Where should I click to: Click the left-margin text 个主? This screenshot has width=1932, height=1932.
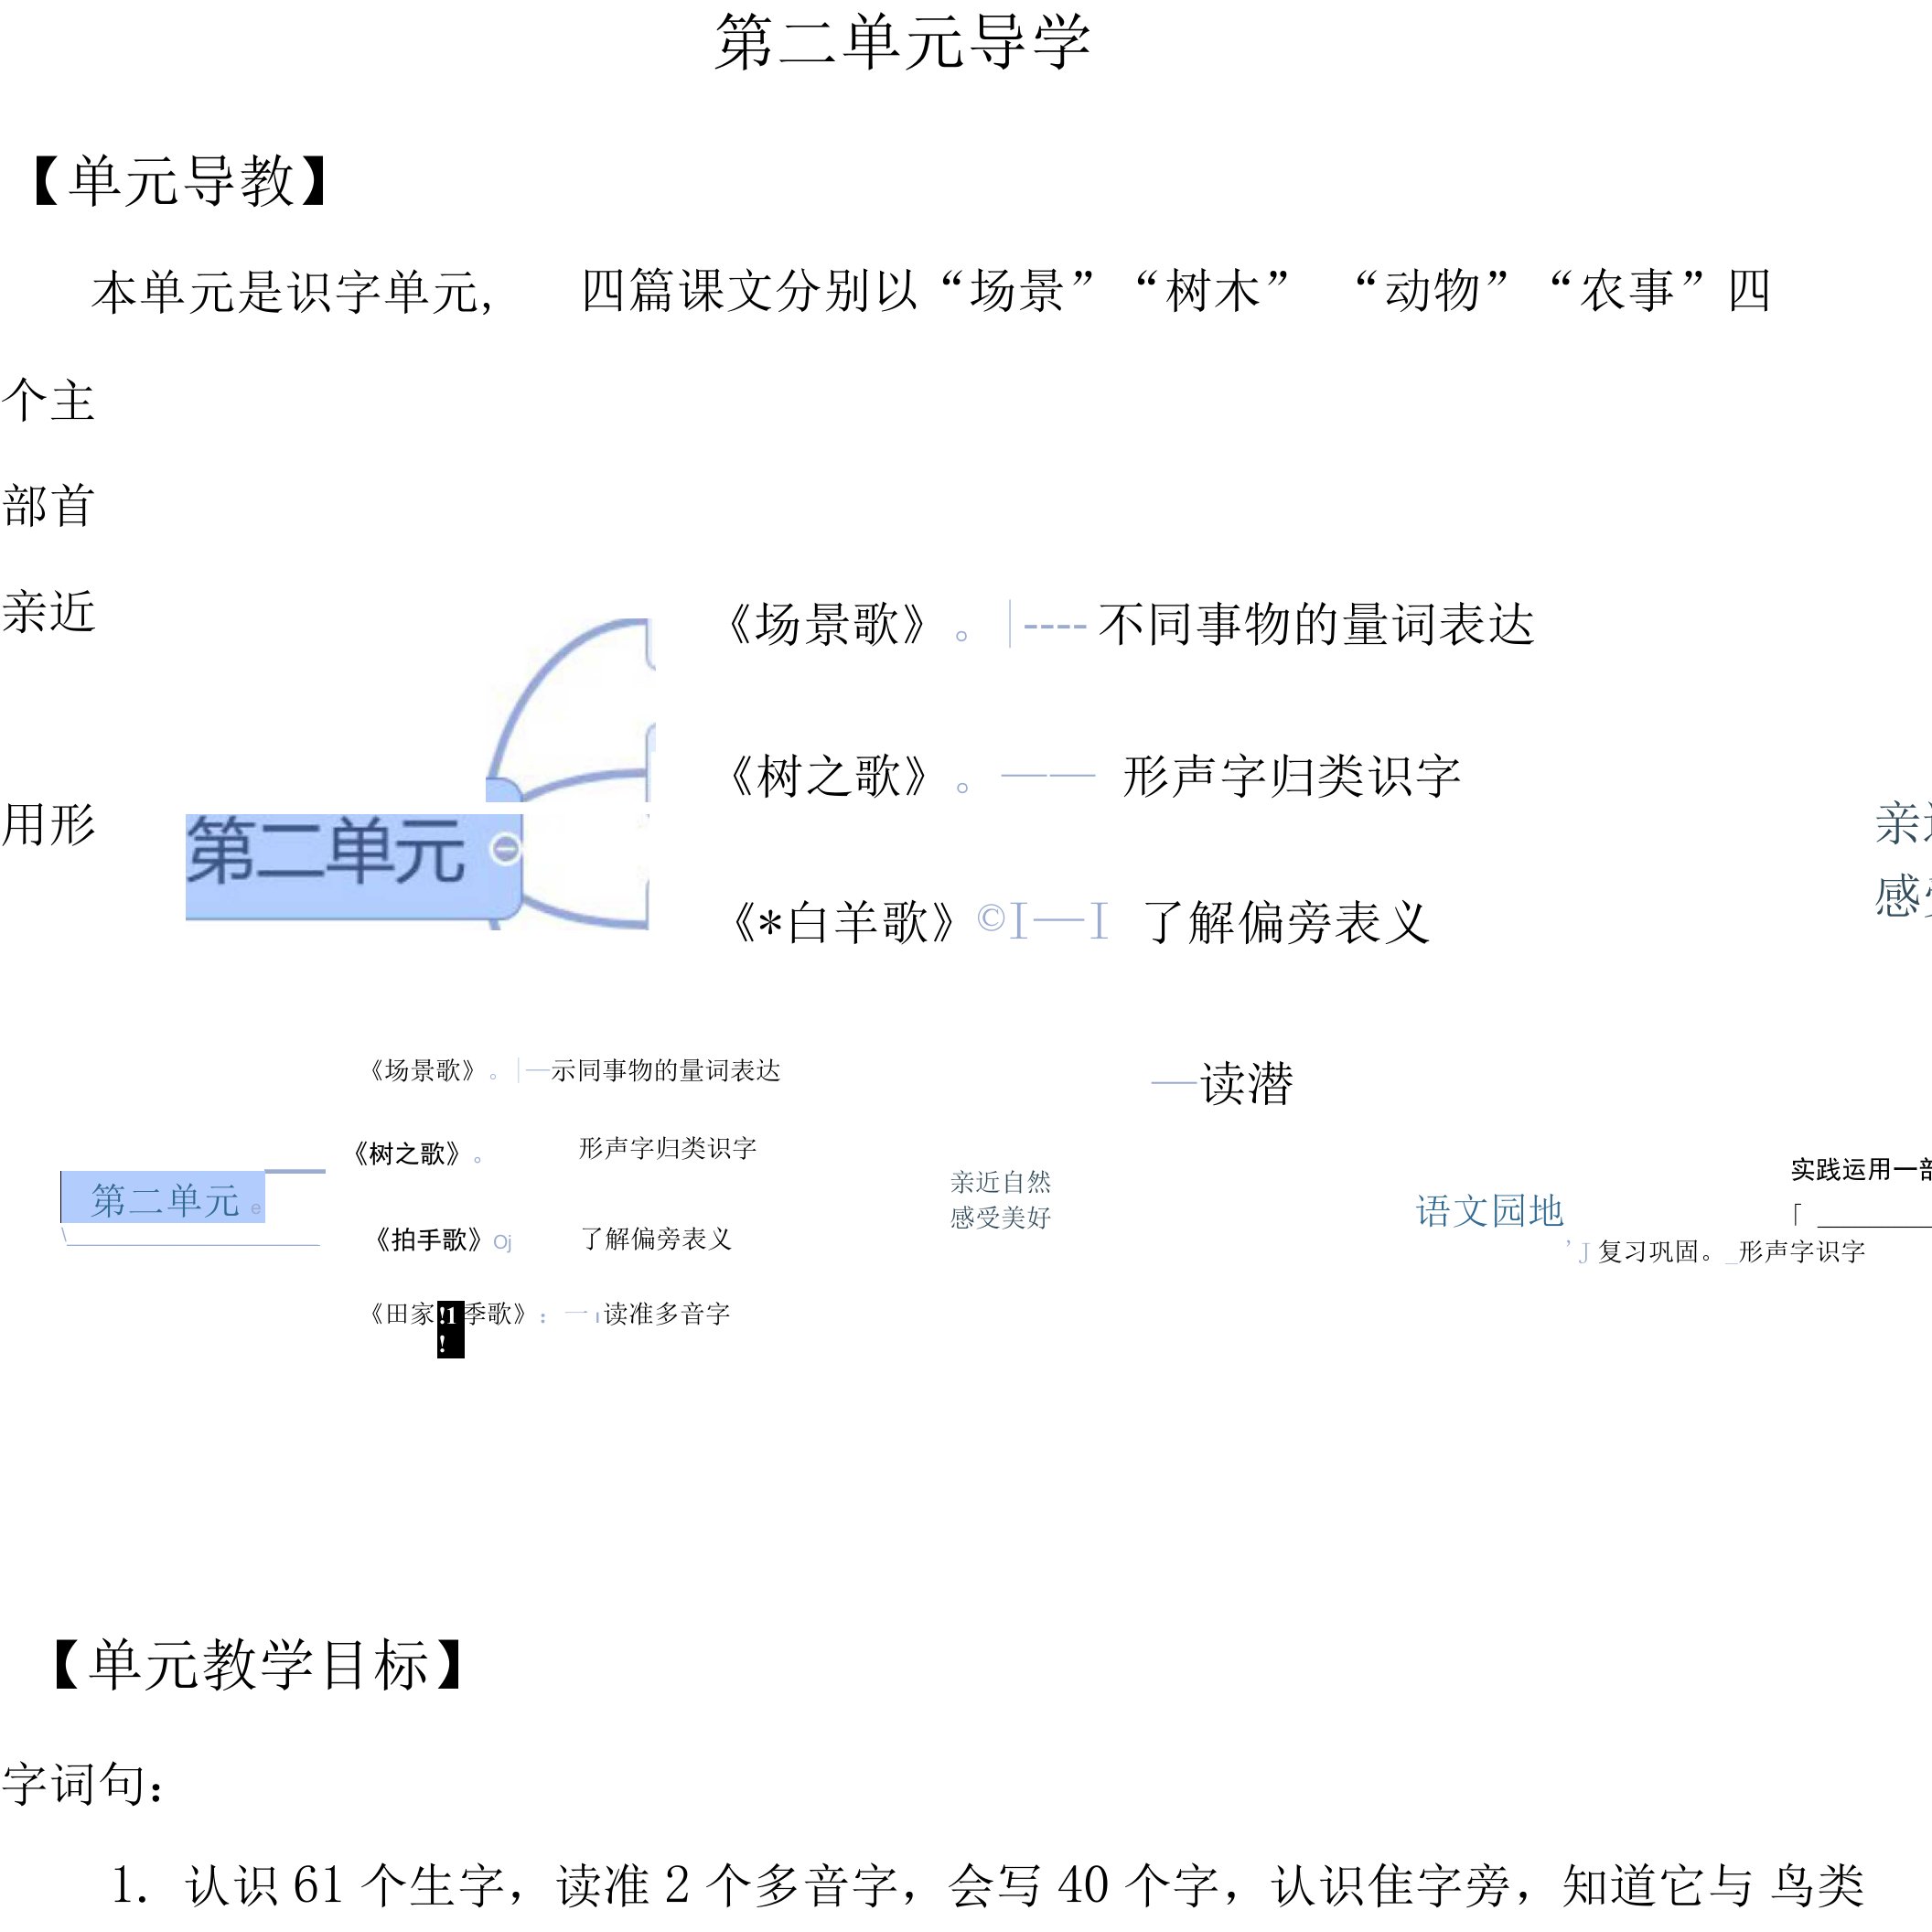tap(48, 400)
